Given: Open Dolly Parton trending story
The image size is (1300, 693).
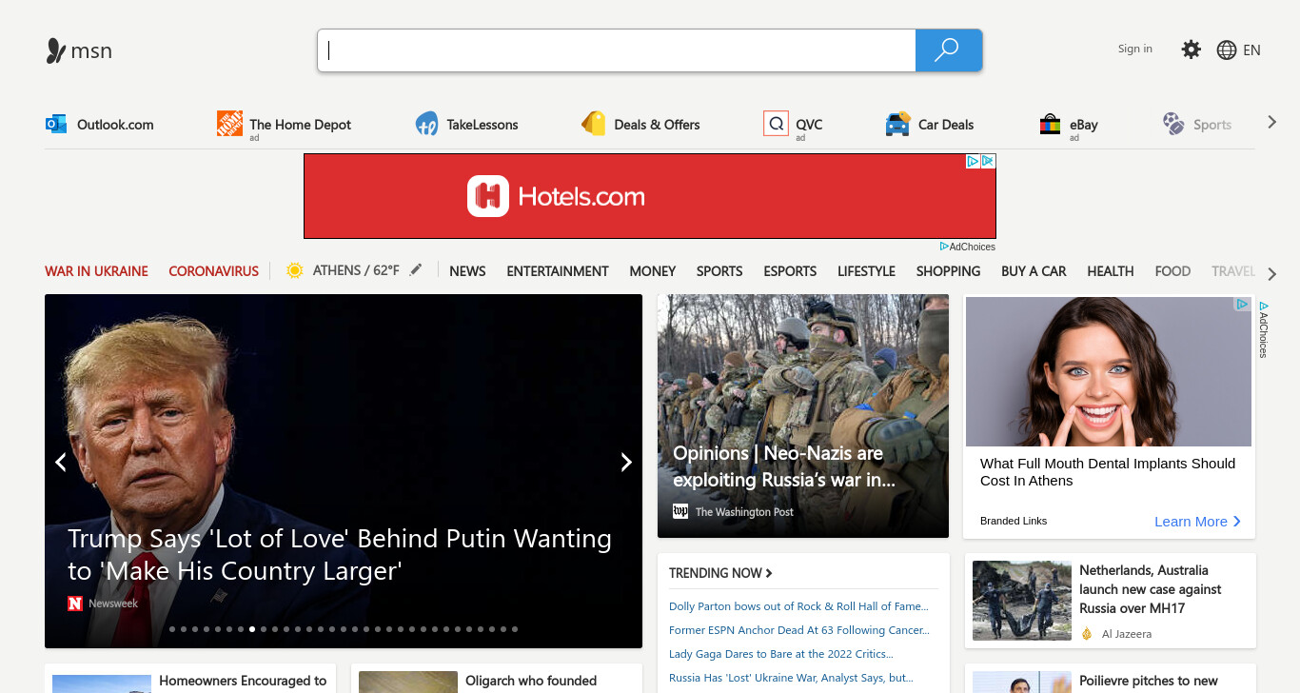Looking at the screenshot, I should tap(798, 606).
